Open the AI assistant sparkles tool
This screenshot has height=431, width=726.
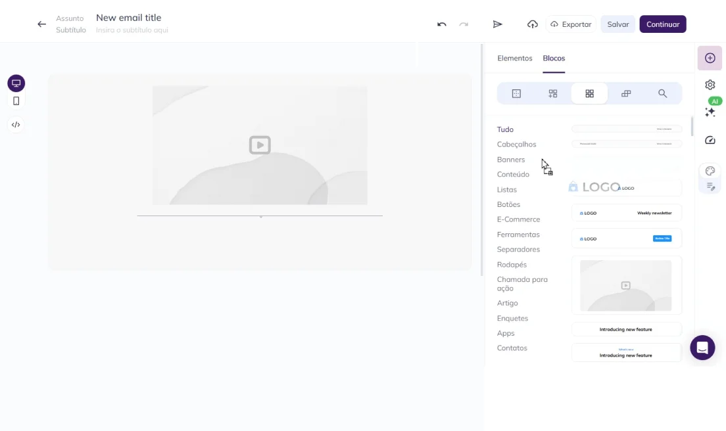(710, 112)
